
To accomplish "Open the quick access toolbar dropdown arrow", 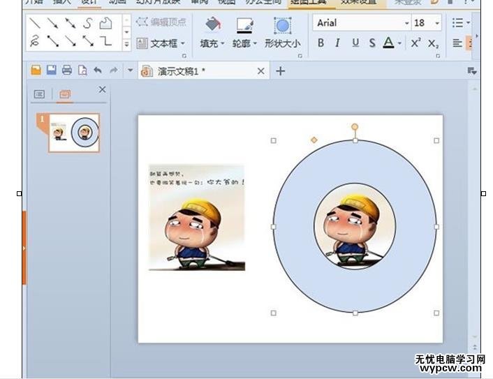I will pos(130,70).
